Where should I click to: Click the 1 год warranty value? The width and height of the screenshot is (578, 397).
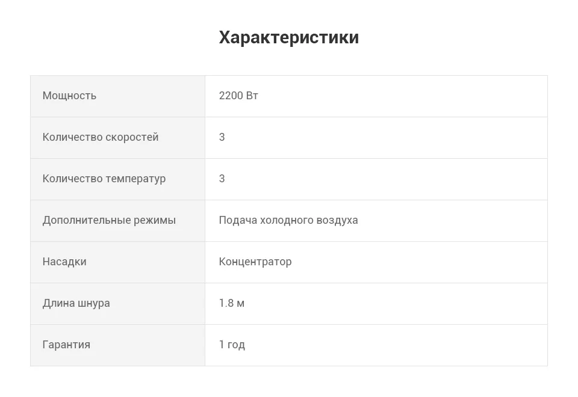pyautogui.click(x=232, y=345)
